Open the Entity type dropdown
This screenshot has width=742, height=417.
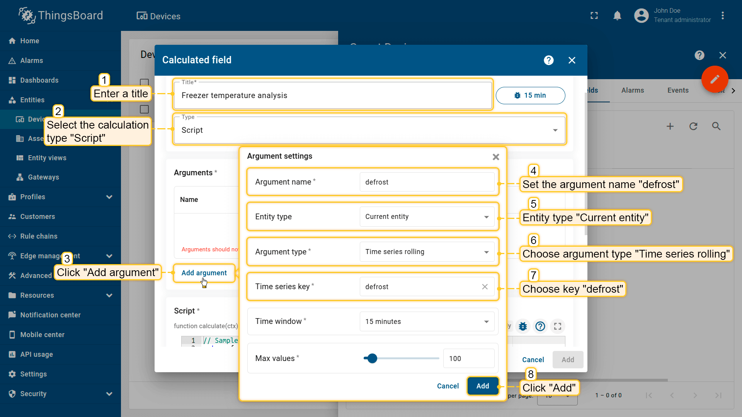click(427, 217)
